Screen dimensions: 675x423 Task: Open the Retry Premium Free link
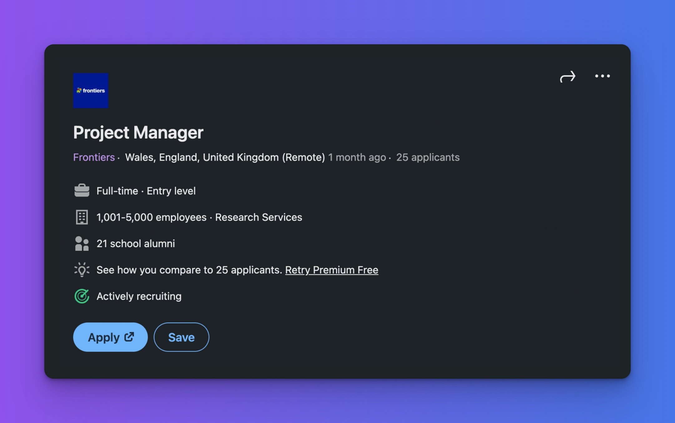tap(332, 270)
